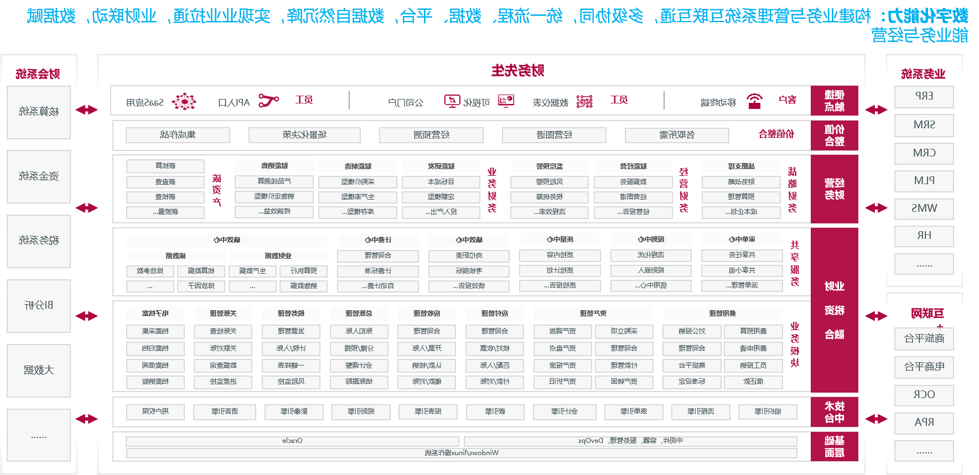
Task: Click the 财务先生 title
Action: pyautogui.click(x=517, y=71)
